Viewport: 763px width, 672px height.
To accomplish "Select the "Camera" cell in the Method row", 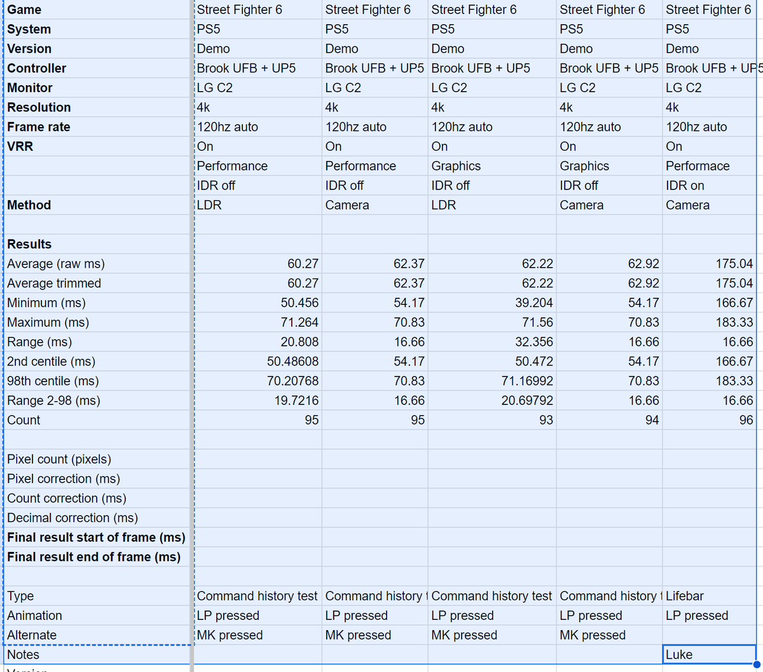I will 362,205.
